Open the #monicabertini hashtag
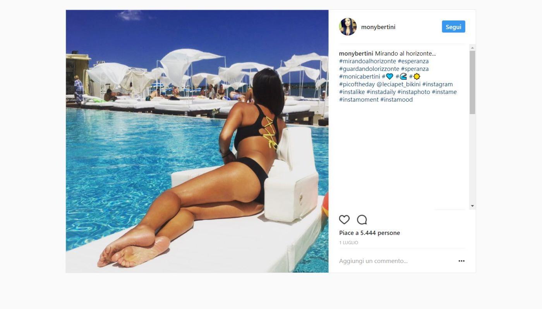Screen dimensions: 542x309 click(360, 77)
